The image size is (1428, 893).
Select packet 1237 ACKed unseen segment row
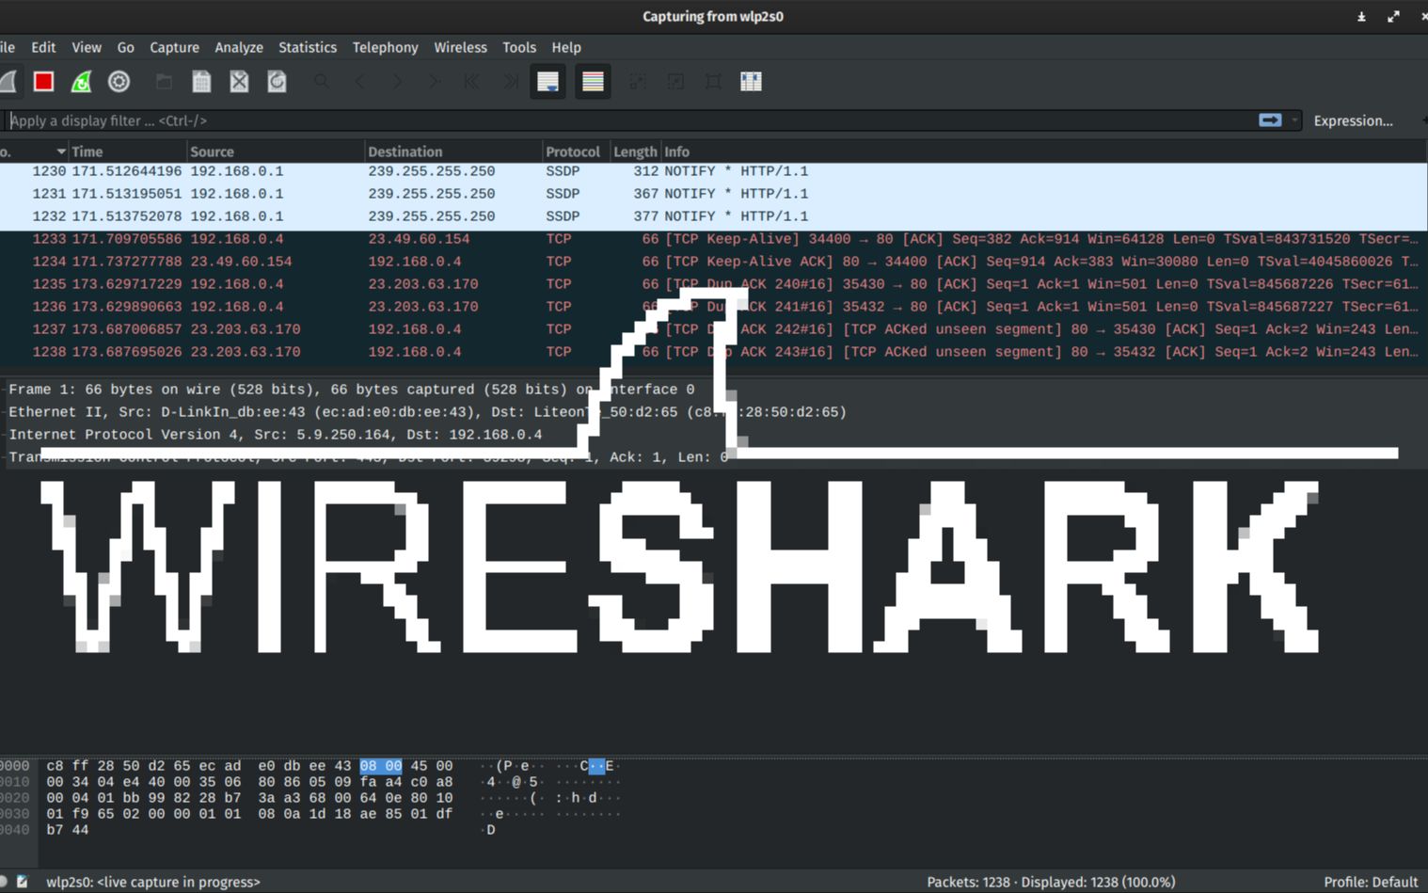713,329
